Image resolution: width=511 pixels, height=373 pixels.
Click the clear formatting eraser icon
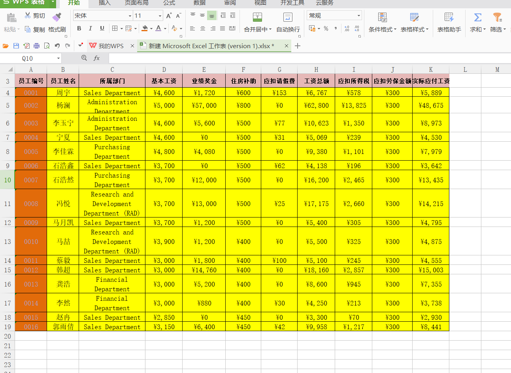175,28
